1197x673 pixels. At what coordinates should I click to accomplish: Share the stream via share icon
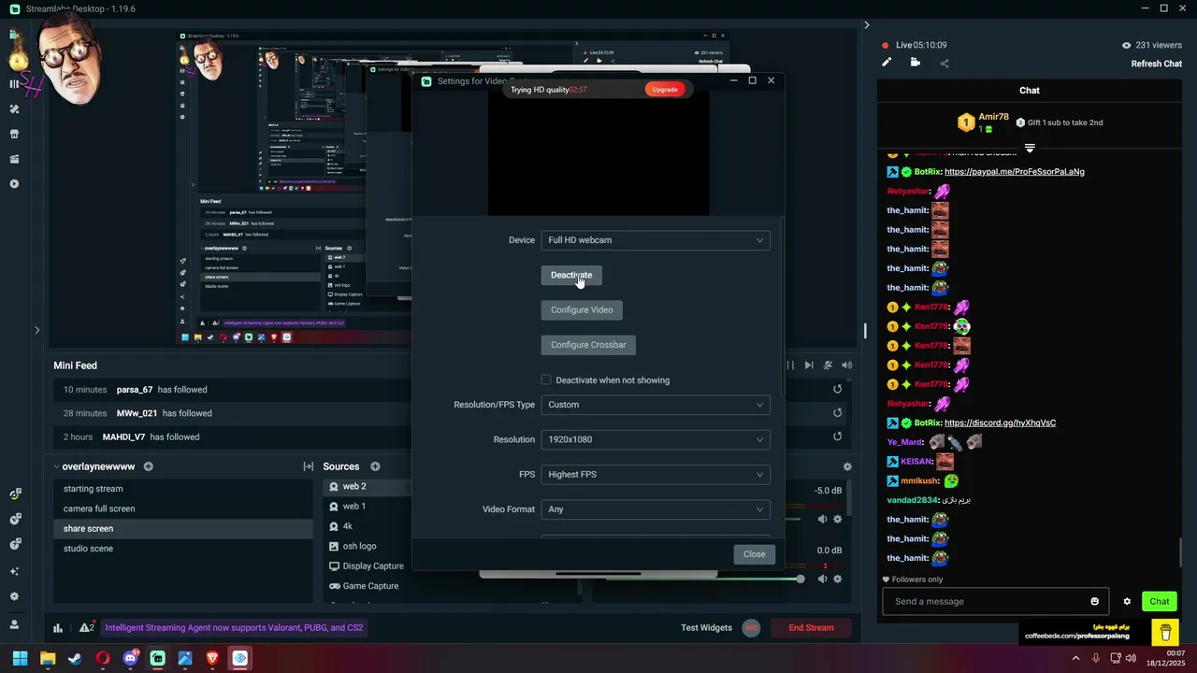pos(944,64)
